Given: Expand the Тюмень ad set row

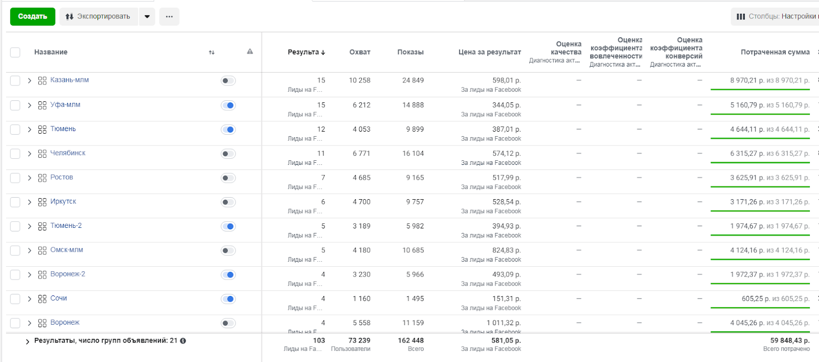Looking at the screenshot, I should (x=29, y=130).
